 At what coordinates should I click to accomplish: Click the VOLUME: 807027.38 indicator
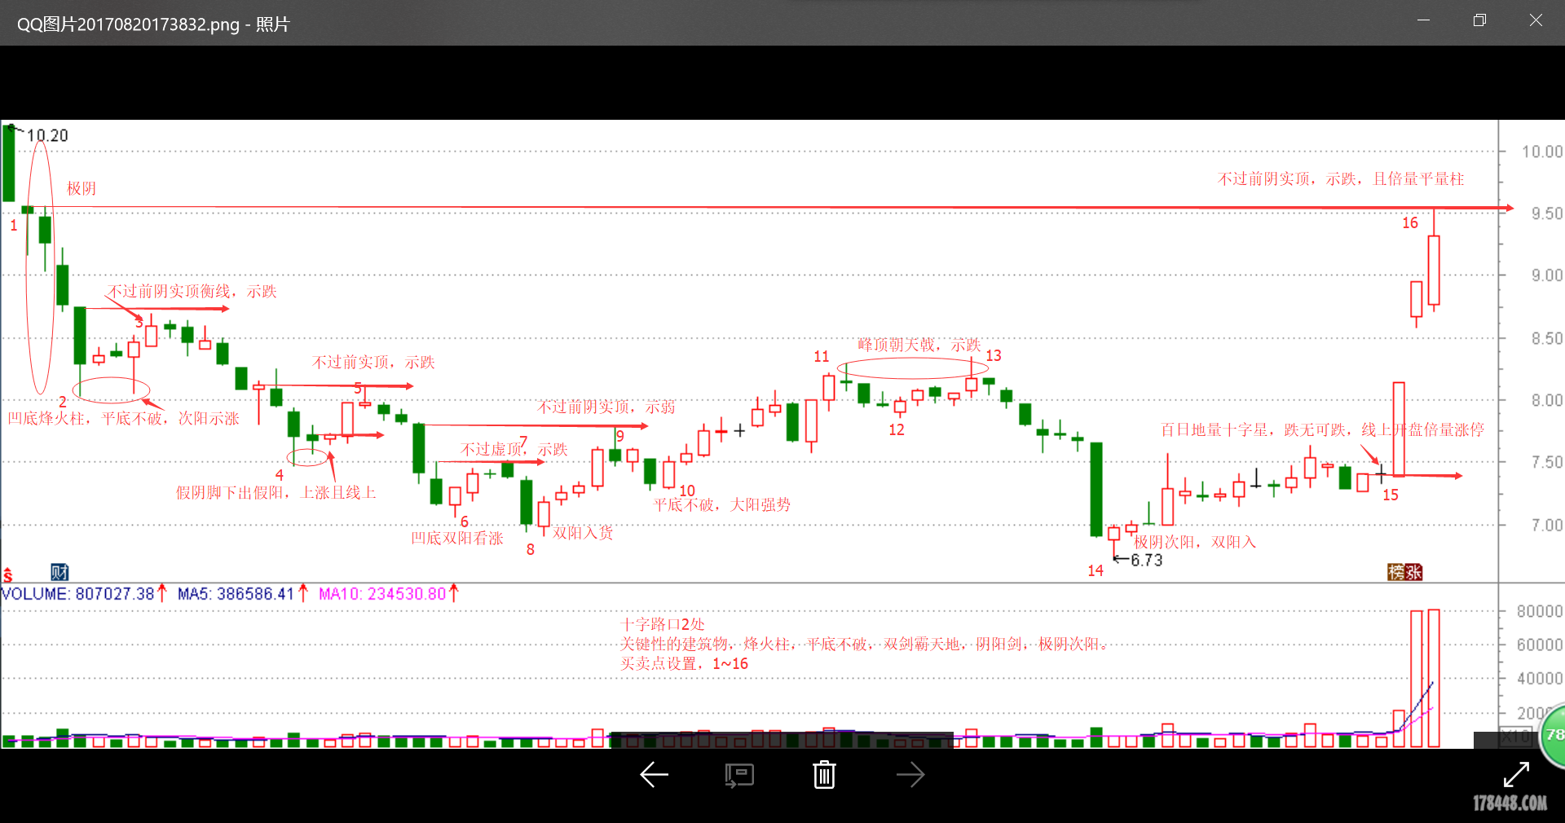(x=78, y=593)
